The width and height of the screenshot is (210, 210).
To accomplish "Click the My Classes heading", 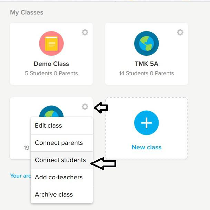I will click(x=27, y=12).
